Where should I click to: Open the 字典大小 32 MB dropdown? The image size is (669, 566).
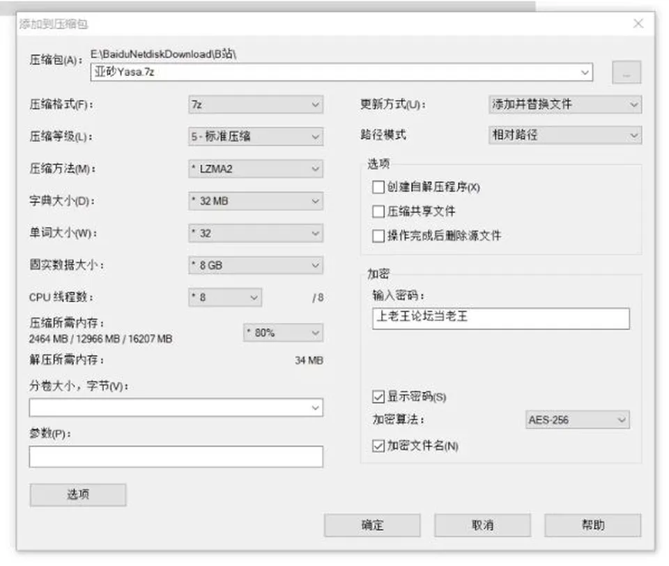(256, 201)
